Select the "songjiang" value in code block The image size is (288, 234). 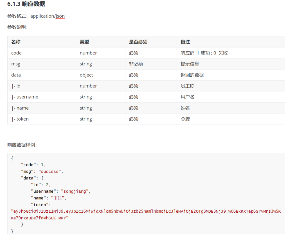[x=75, y=191]
